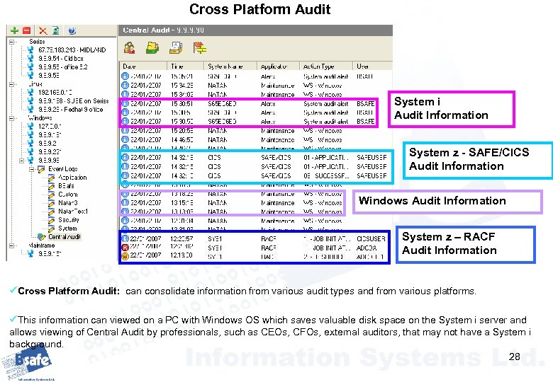The image size is (553, 382).
Task: Select the server node under Mainframe
Action: [50, 254]
